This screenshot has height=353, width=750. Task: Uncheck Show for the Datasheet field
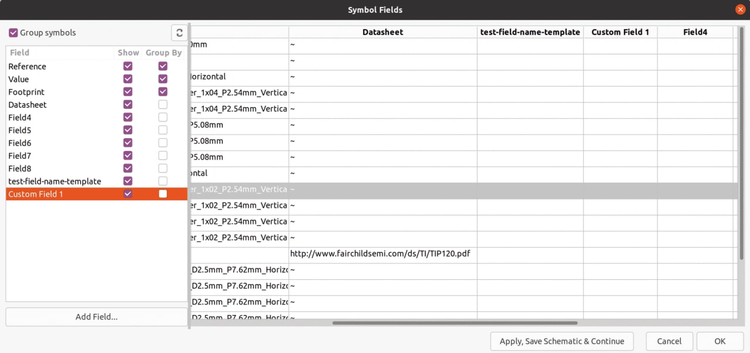pos(128,105)
